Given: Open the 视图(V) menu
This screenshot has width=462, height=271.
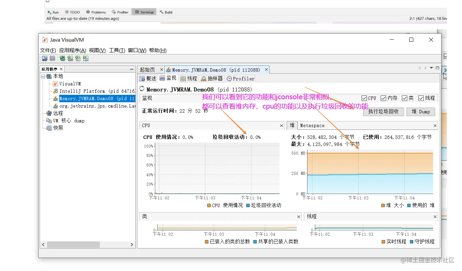Looking at the screenshot, I should [x=97, y=50].
